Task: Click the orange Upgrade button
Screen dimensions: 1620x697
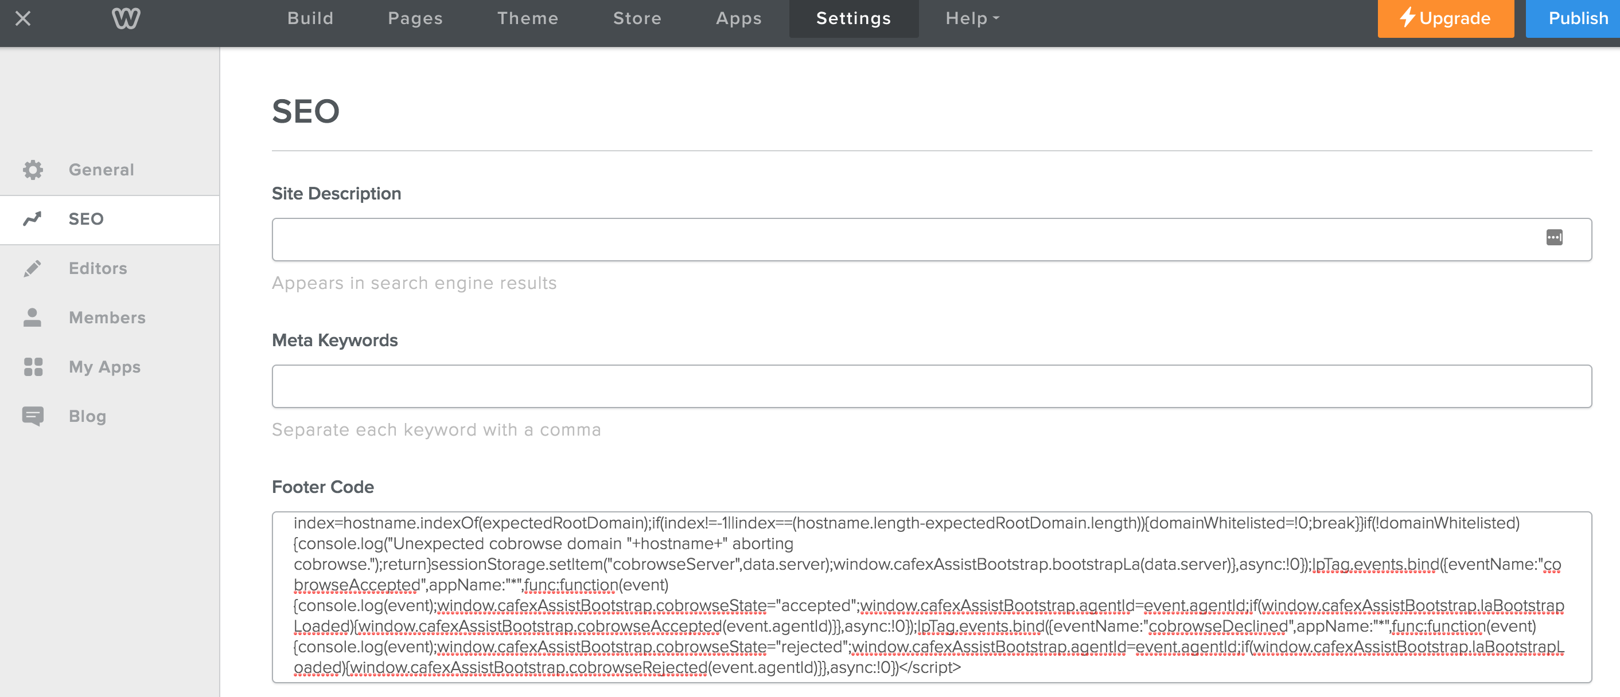Action: [x=1445, y=19]
